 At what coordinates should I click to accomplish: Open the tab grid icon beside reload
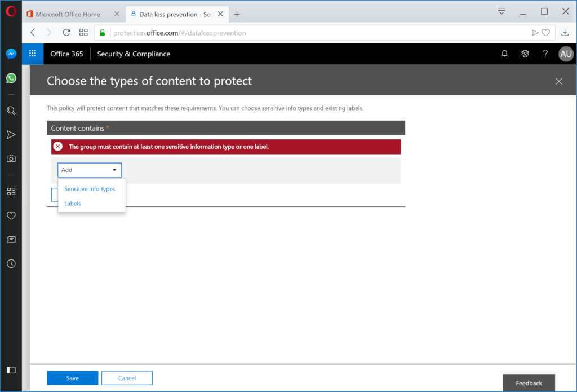83,32
